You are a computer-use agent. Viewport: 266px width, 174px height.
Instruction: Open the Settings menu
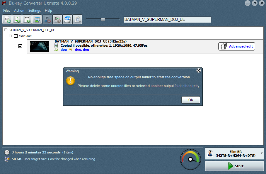(35, 11)
